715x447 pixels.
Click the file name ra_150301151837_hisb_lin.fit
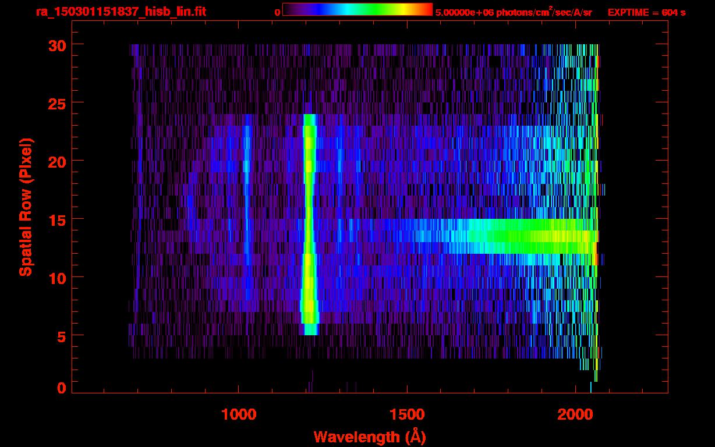coord(121,12)
